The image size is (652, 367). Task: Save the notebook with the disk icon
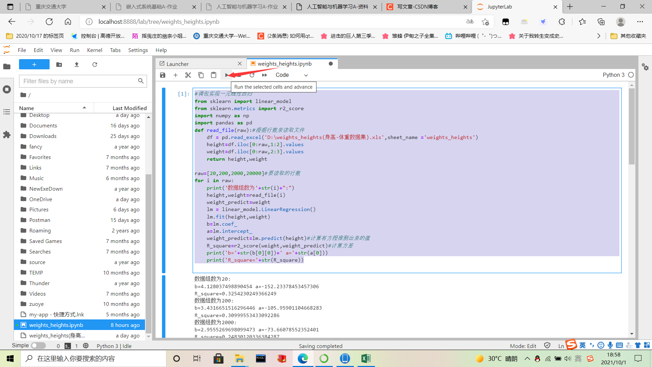coord(163,75)
